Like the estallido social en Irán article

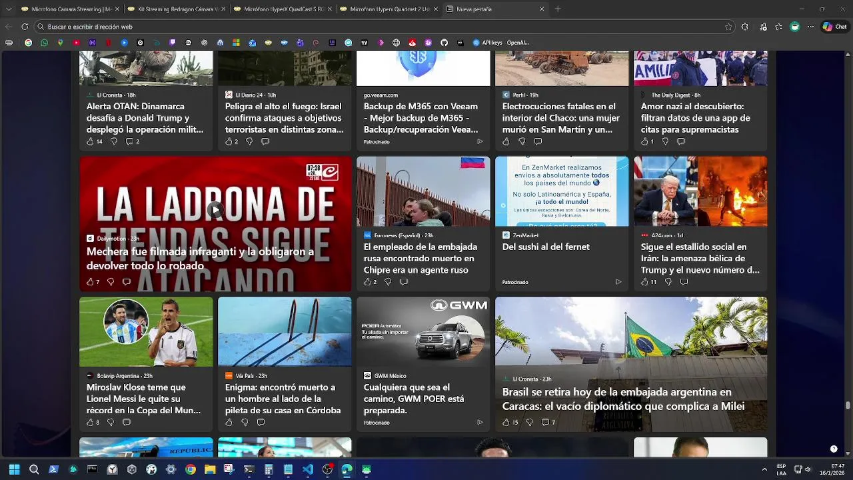[645, 282]
